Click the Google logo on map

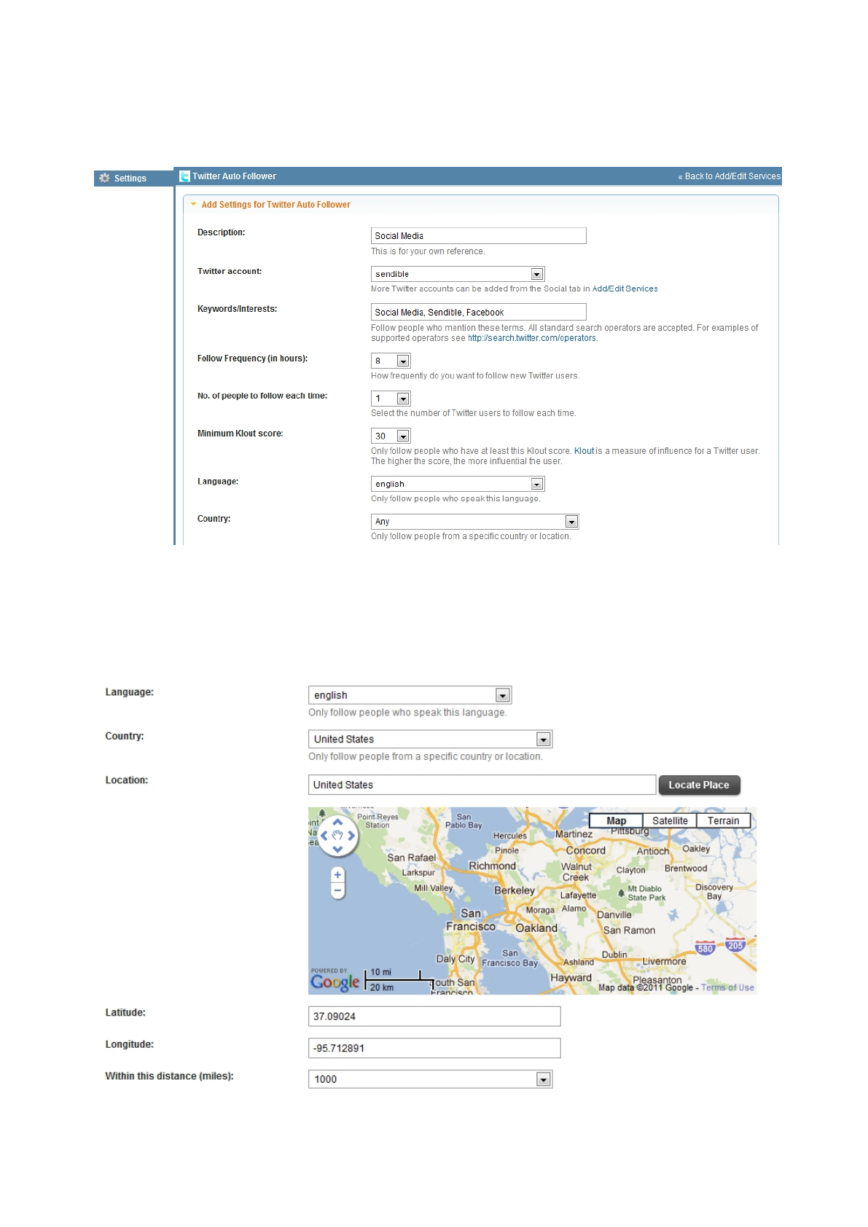pyautogui.click(x=335, y=982)
